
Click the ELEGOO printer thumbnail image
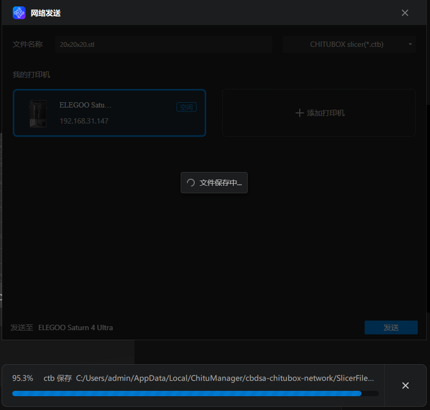(x=38, y=114)
